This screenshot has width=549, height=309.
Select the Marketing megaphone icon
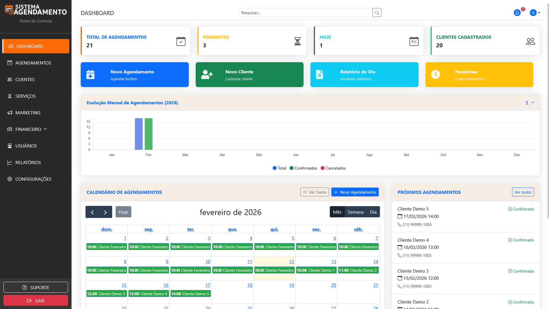(10, 113)
